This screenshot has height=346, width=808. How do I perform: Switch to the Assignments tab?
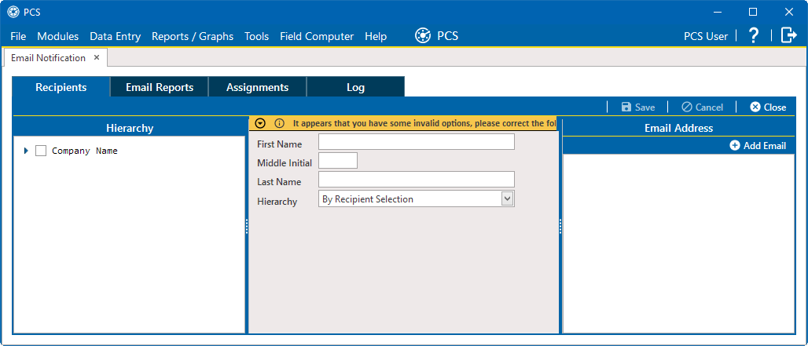tap(257, 87)
